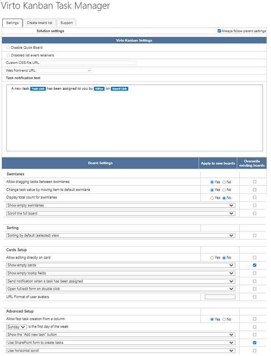Check overwrite box for Use horizontal scroll
This screenshot has width=271, height=356.
pyautogui.click(x=255, y=351)
